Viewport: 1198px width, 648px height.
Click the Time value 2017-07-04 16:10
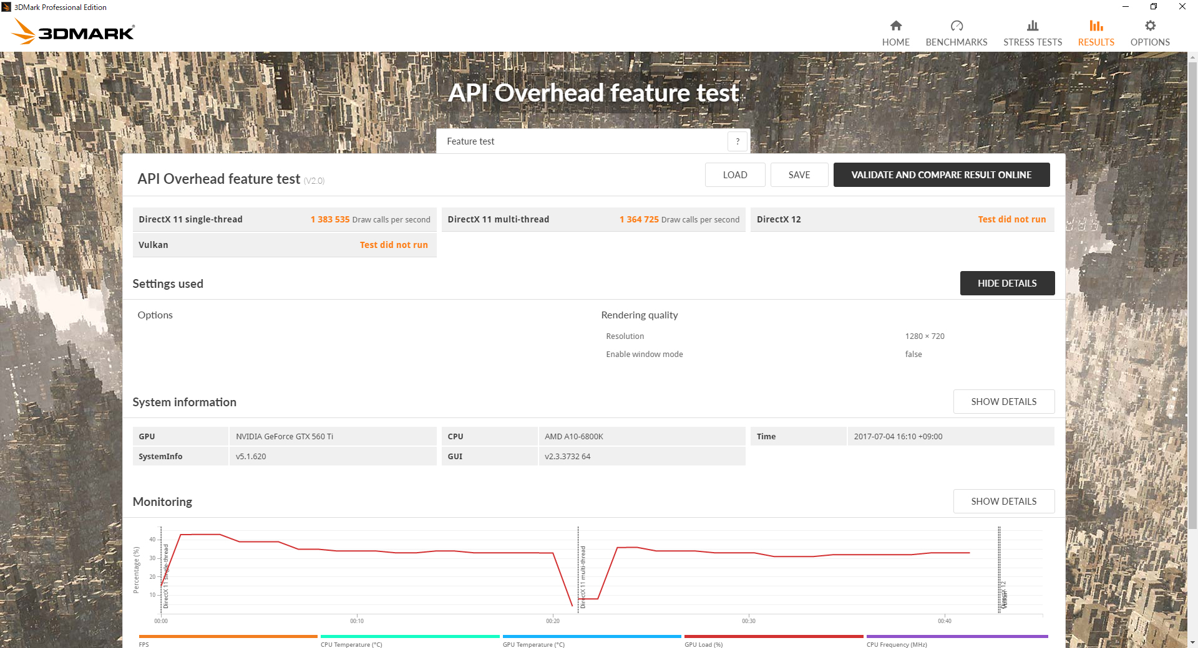tap(898, 437)
